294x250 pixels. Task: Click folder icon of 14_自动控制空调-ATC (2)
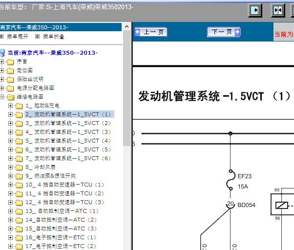[19, 220]
